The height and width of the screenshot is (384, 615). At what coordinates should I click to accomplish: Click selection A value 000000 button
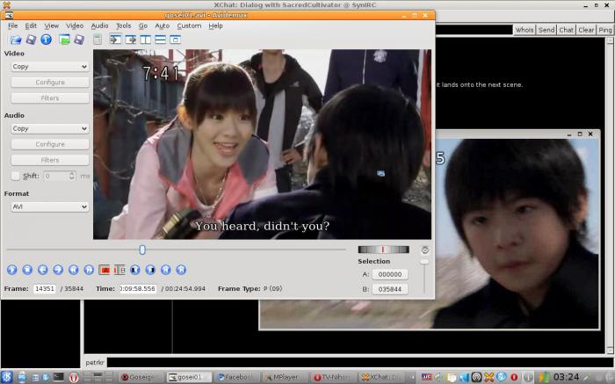point(390,274)
